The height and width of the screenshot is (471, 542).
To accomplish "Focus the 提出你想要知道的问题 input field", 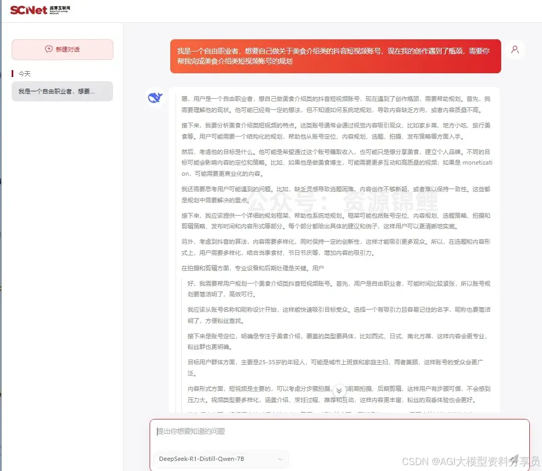I will click(x=339, y=432).
